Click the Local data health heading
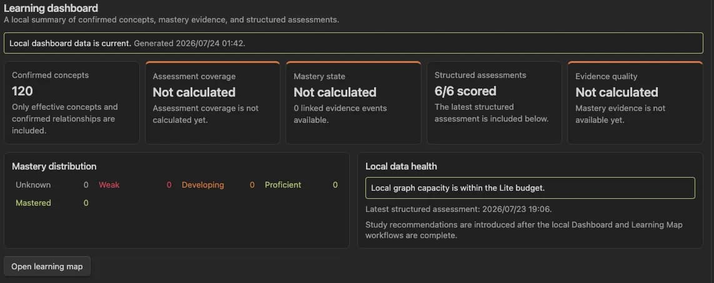Image resolution: width=714 pixels, height=283 pixels. point(401,166)
